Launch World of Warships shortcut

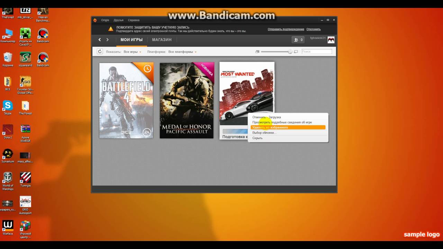8,182
